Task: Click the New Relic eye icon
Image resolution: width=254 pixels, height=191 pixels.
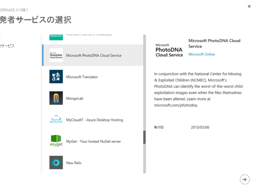Action: (x=56, y=163)
